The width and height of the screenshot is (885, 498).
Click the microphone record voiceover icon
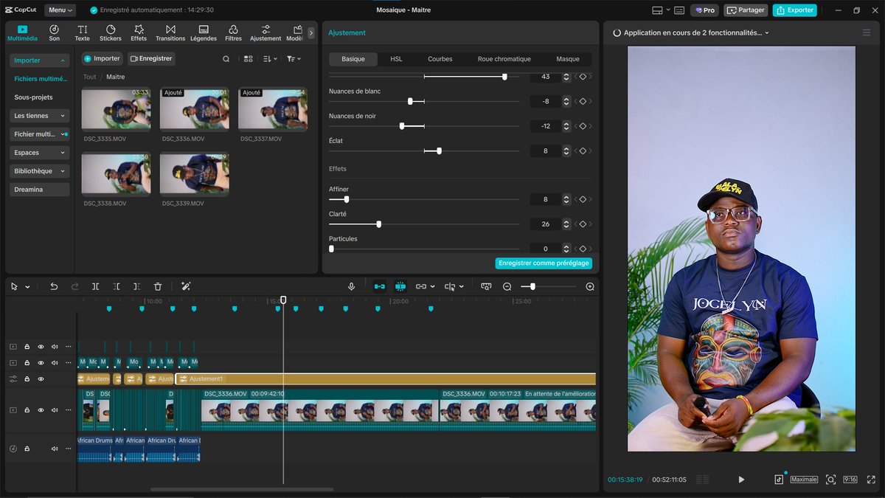click(x=352, y=286)
